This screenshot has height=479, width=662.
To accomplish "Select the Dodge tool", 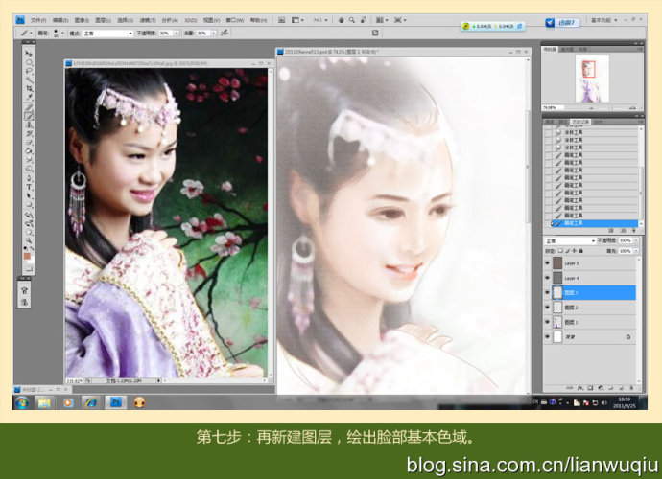I will click(x=29, y=169).
